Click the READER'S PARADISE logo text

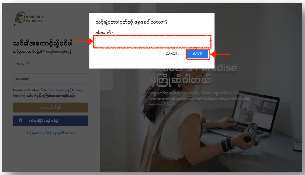coord(35,19)
